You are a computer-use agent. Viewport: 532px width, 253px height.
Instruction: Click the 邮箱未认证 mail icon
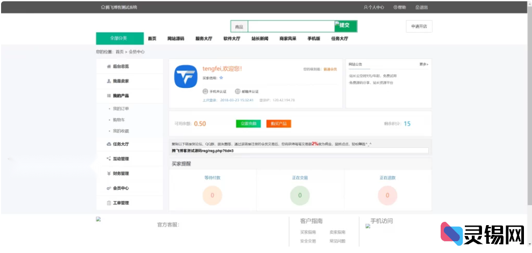click(238, 91)
